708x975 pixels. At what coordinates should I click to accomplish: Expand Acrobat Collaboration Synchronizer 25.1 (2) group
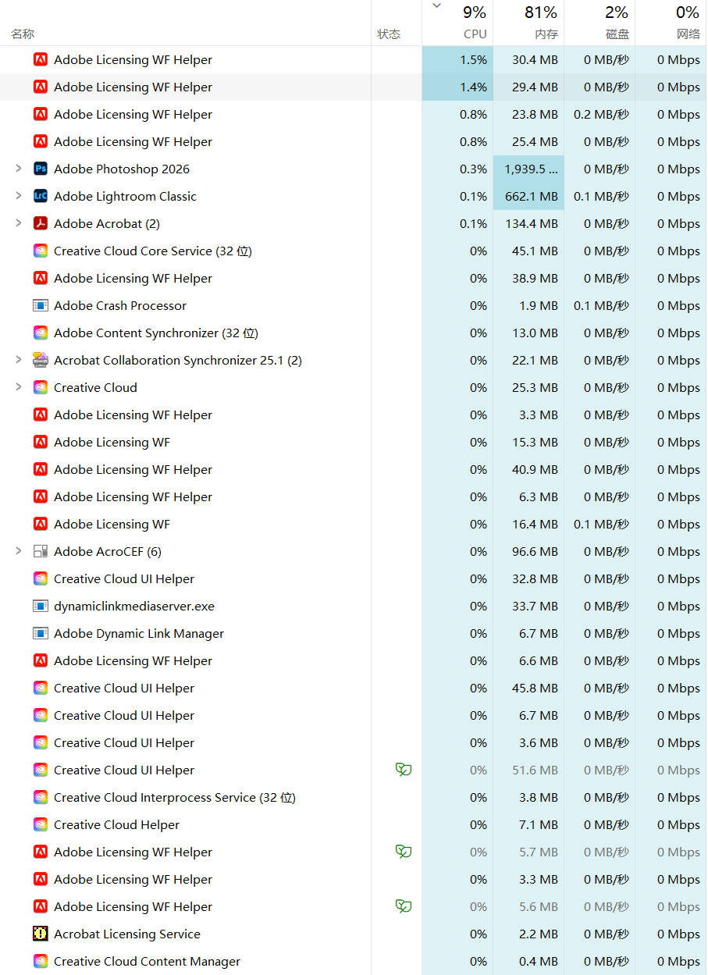(x=19, y=360)
